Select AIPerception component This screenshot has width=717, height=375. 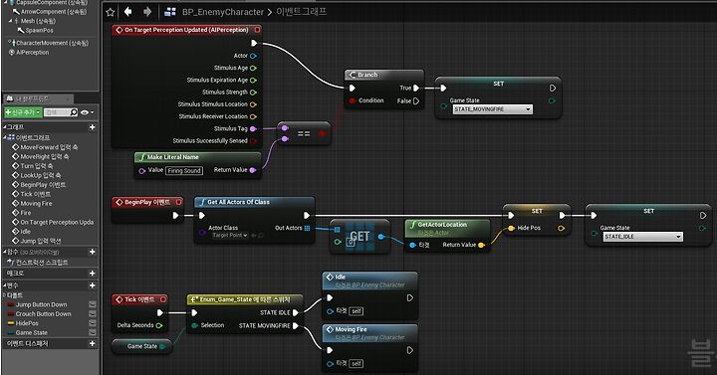(32, 52)
